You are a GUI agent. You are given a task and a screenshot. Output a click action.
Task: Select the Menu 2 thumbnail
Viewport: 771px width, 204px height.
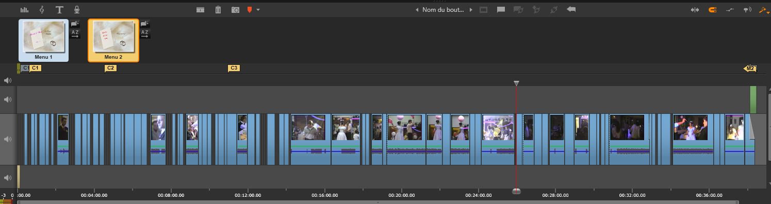113,40
